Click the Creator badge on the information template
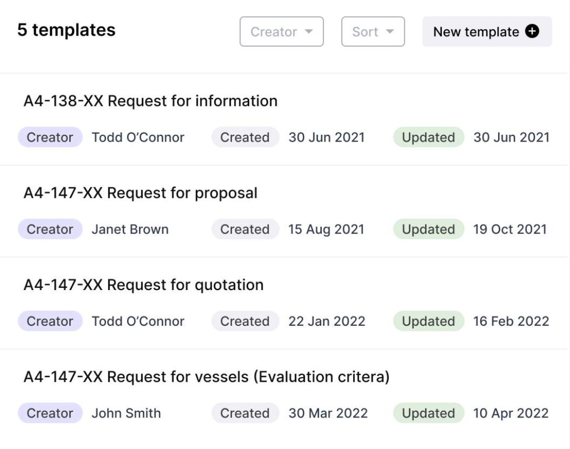This screenshot has height=449, width=570. click(x=49, y=137)
